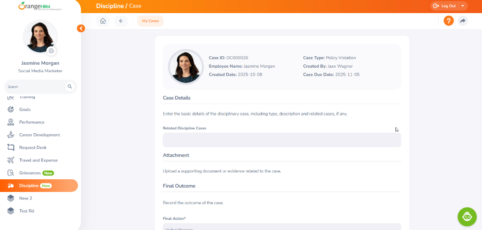
Task: Go back using the left arrow button
Action: [x=121, y=21]
